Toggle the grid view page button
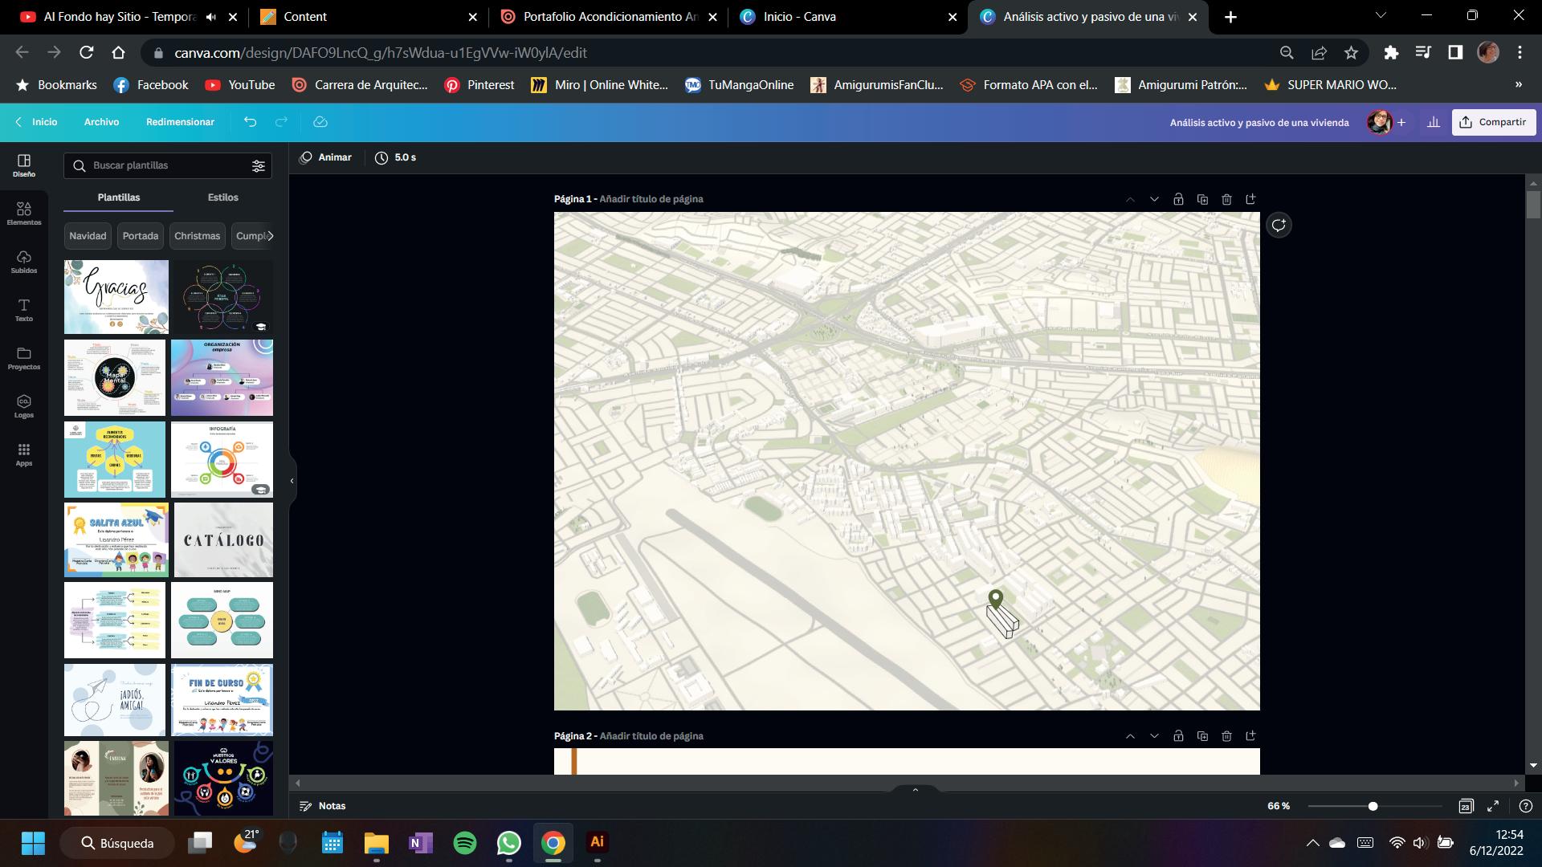 click(x=1466, y=806)
